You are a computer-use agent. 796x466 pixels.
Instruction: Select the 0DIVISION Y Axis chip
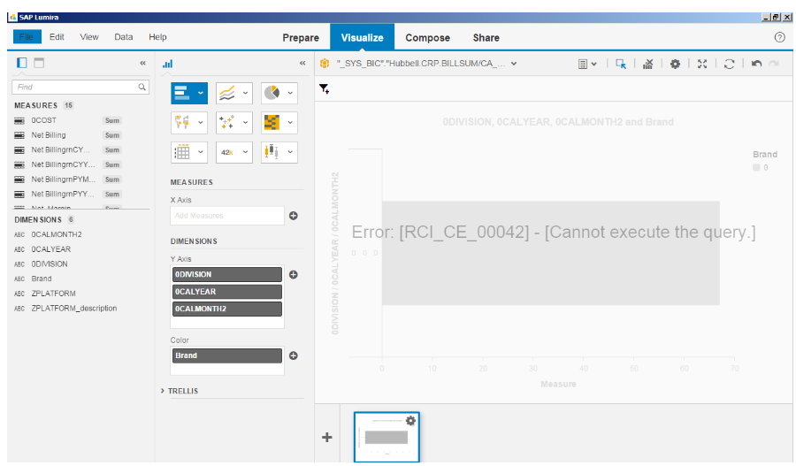coord(227,275)
